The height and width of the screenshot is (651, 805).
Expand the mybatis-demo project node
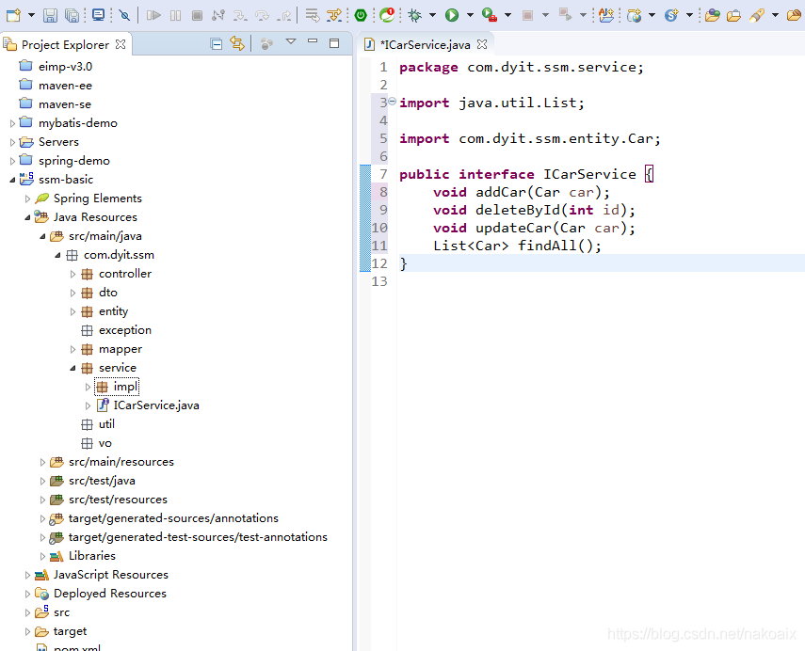click(x=12, y=123)
